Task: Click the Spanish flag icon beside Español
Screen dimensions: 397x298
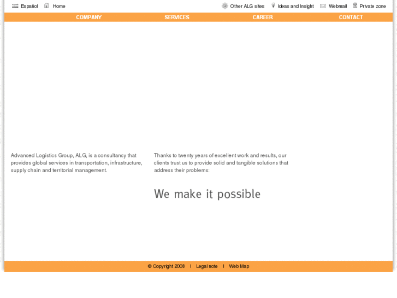Action: coord(15,6)
